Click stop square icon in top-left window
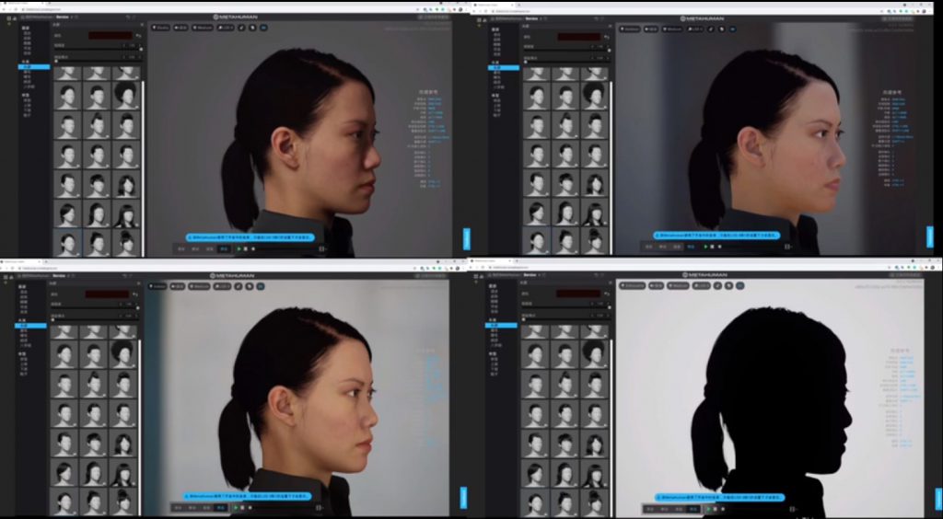943x519 pixels. pyautogui.click(x=245, y=248)
